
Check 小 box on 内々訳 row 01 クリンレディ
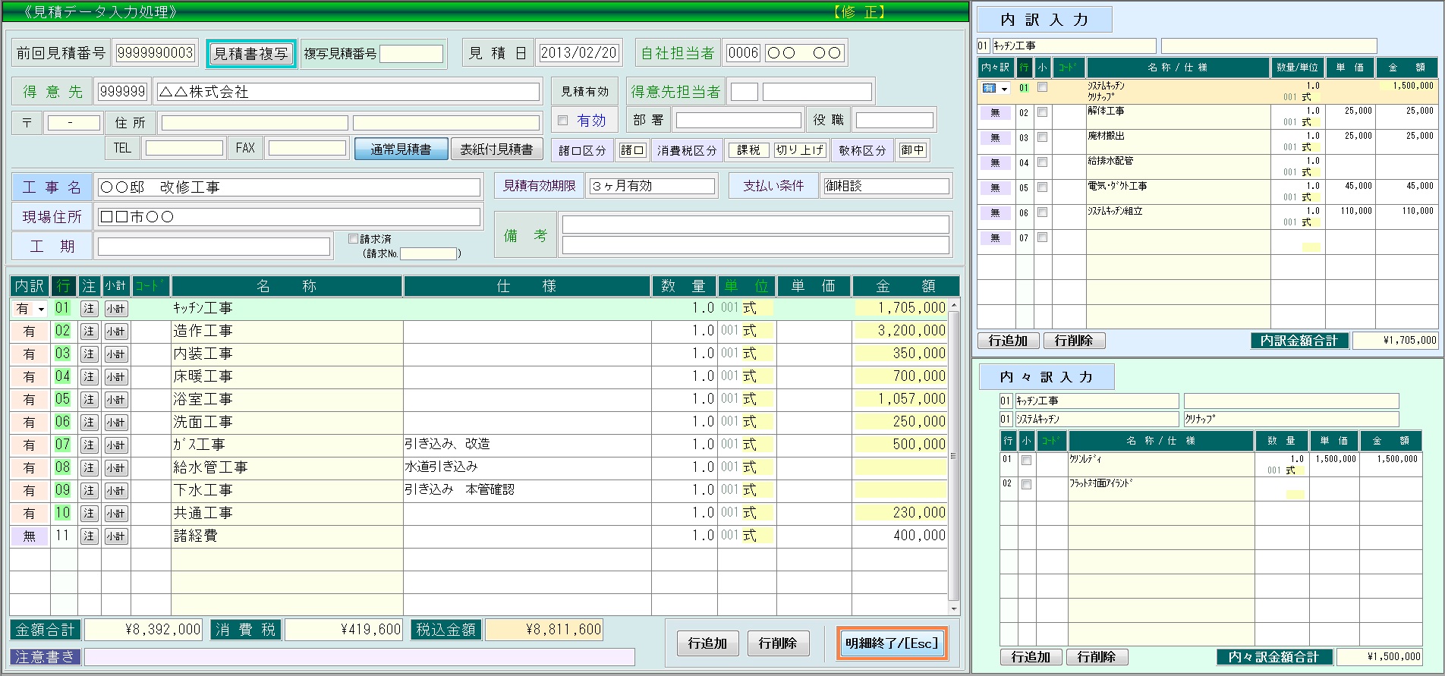(1027, 461)
